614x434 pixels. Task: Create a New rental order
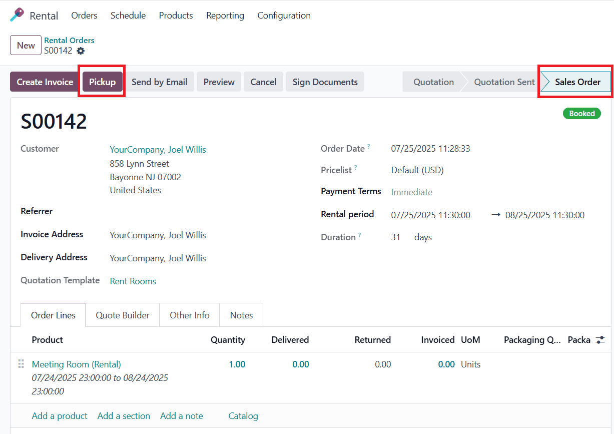(x=26, y=46)
